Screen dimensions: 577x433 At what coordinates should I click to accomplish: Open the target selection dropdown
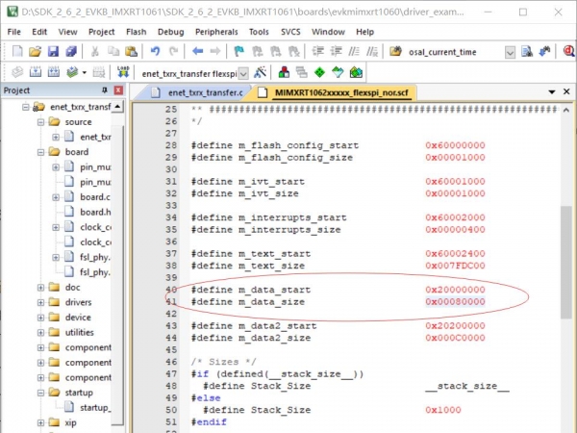(x=242, y=72)
